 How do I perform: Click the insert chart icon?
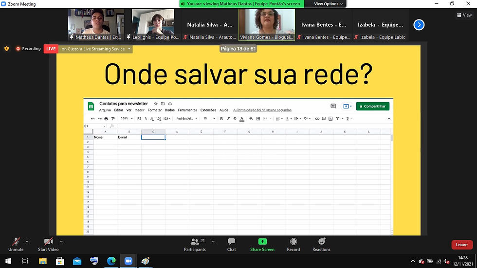(330, 119)
